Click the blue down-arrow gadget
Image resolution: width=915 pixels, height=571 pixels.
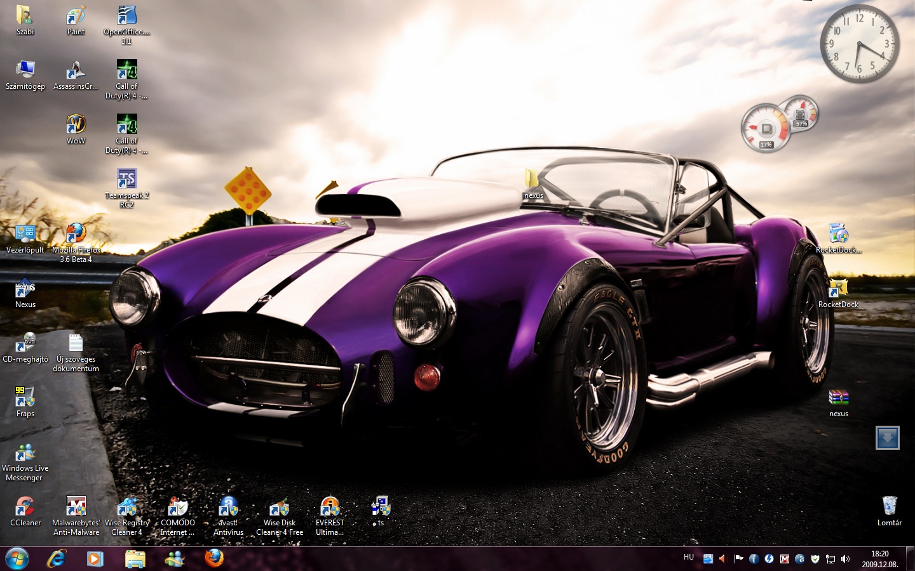888,438
